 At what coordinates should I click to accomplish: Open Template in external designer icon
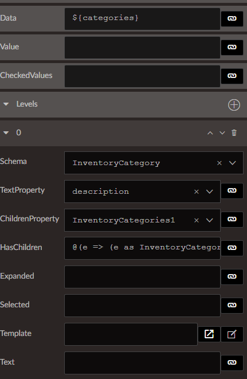coord(209,334)
